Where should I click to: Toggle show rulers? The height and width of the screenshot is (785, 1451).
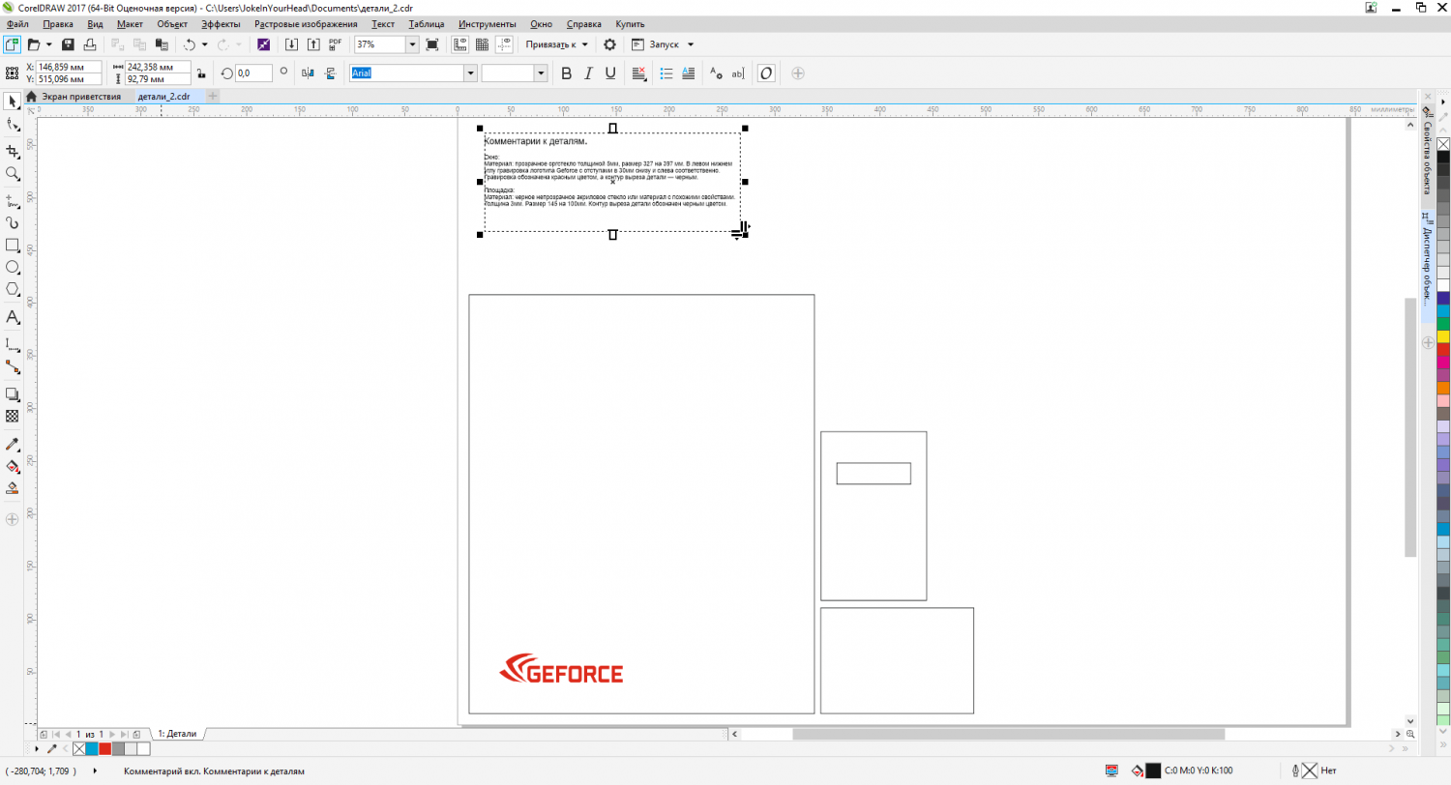[x=459, y=44]
